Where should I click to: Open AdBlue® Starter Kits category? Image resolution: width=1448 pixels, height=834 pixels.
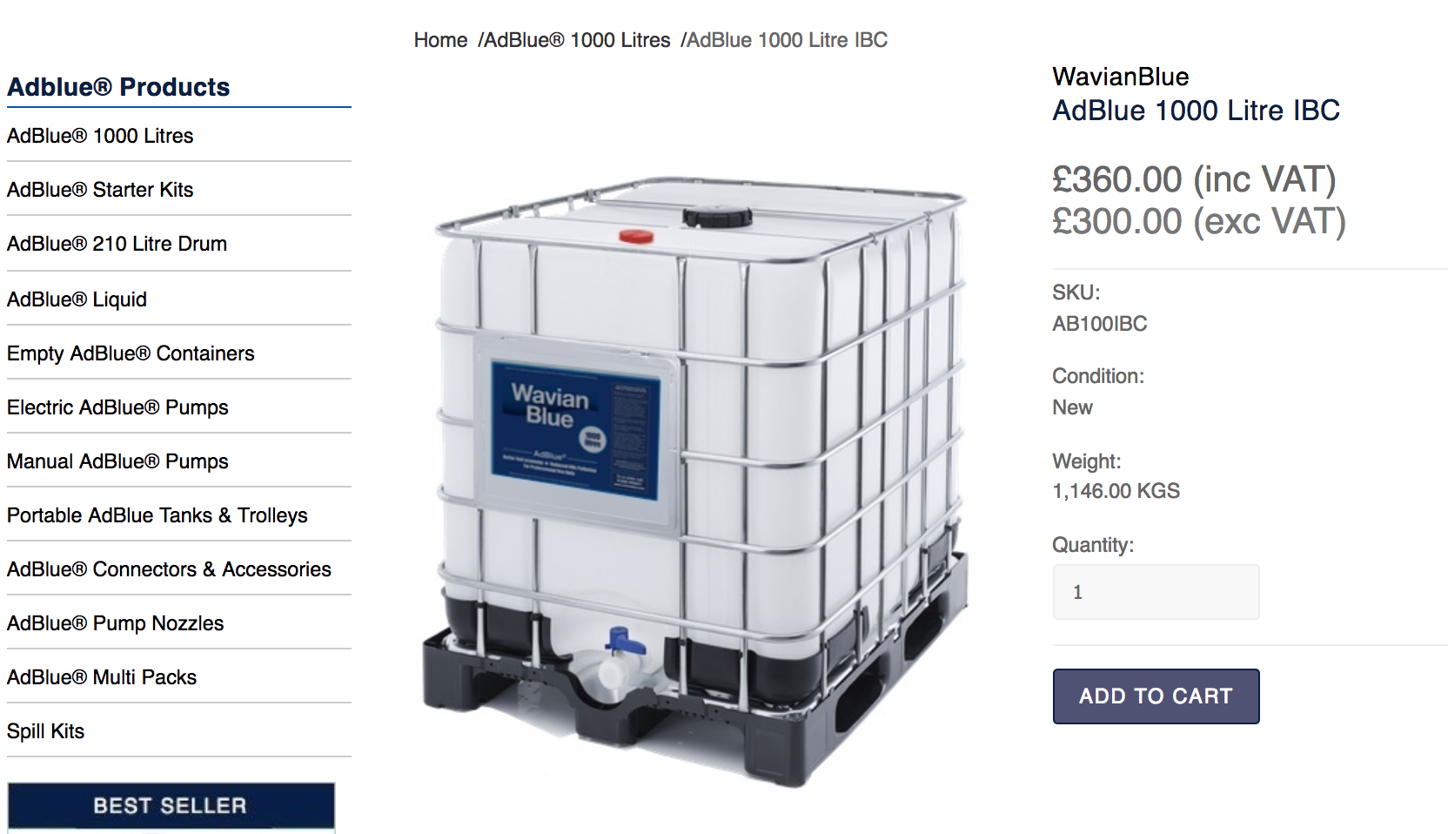coord(100,190)
